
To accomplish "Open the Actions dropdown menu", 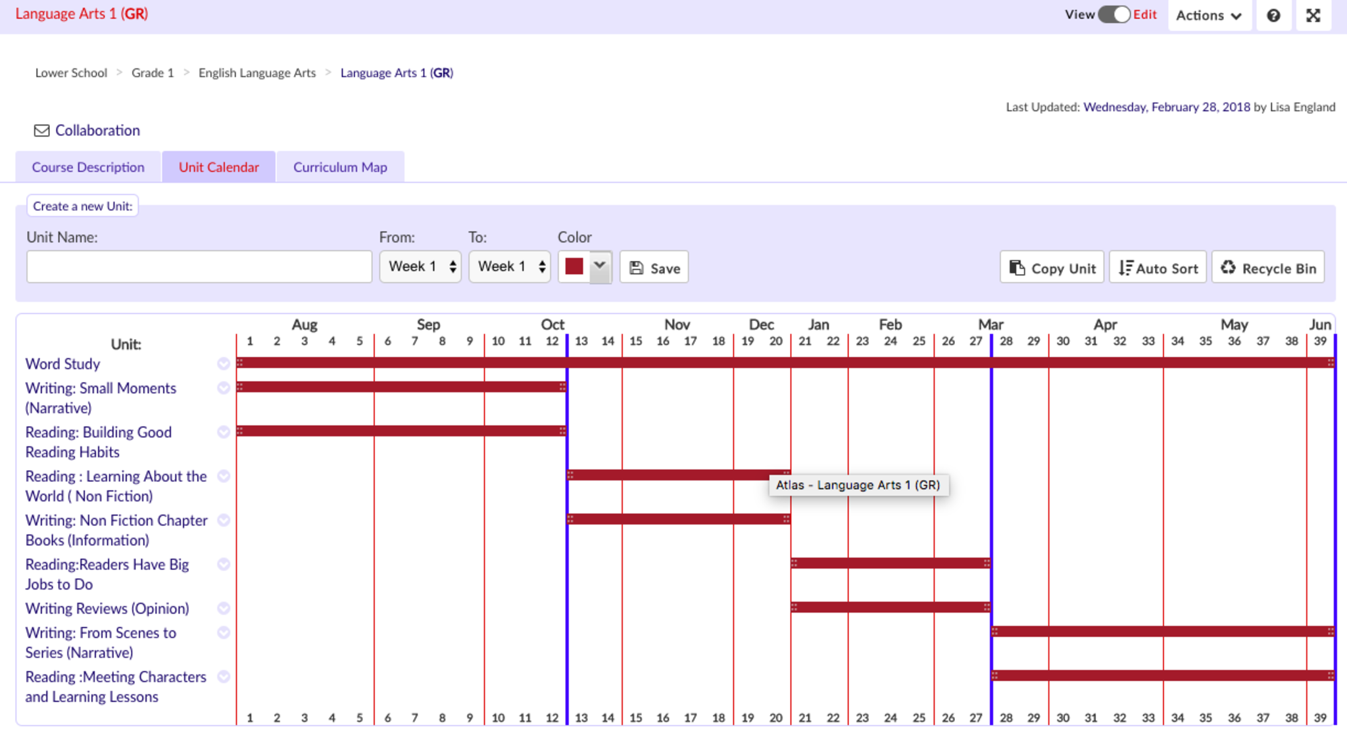I will [x=1209, y=15].
